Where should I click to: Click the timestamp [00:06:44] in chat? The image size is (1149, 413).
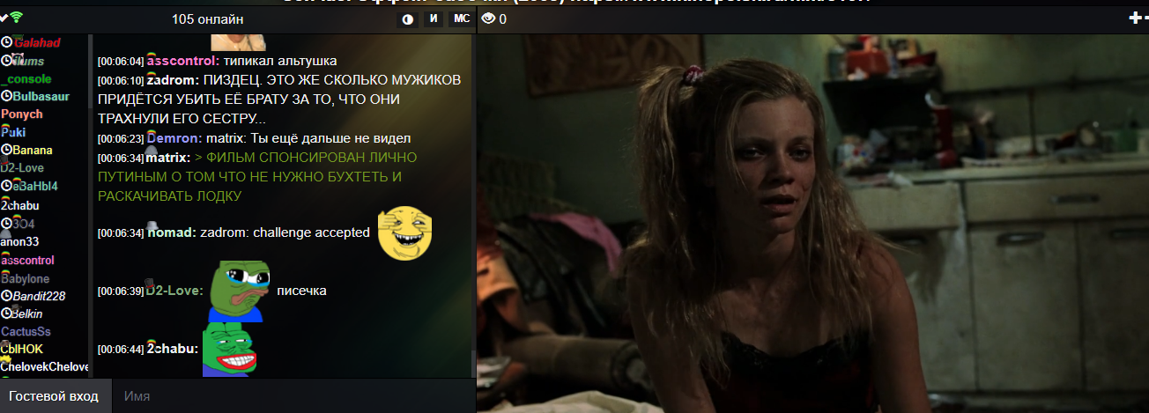tap(121, 350)
